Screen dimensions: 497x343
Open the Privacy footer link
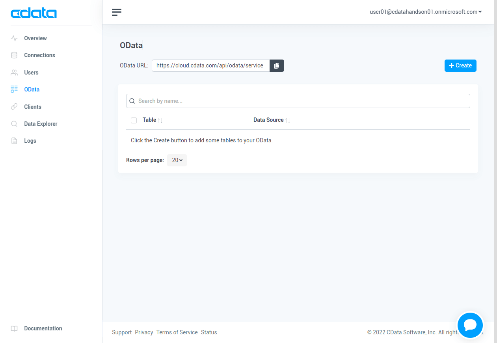tap(144, 332)
